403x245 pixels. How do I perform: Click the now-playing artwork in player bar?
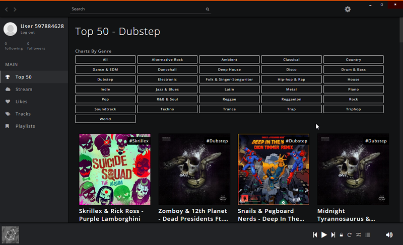coord(10,235)
